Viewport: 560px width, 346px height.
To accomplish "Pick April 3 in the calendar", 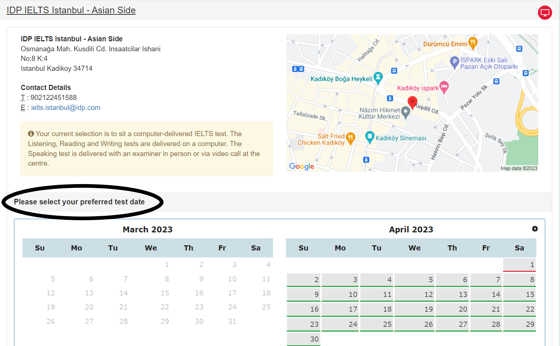I will click(x=340, y=280).
